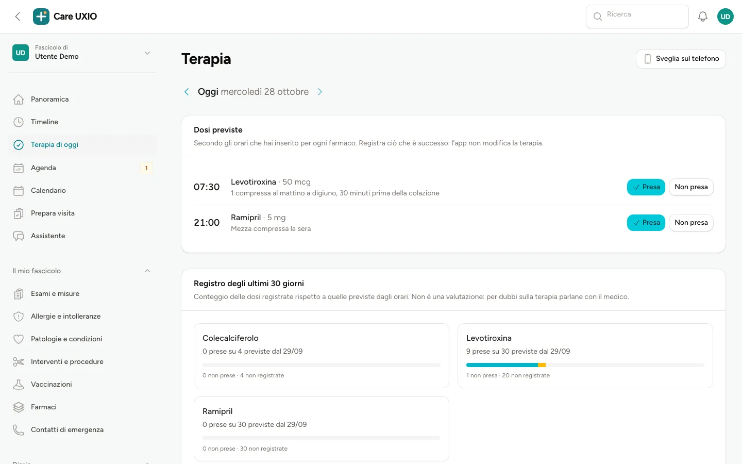The image size is (742, 464).
Task: Expand the Fascicolo di Utente Demo dropdown
Action: click(x=82, y=53)
